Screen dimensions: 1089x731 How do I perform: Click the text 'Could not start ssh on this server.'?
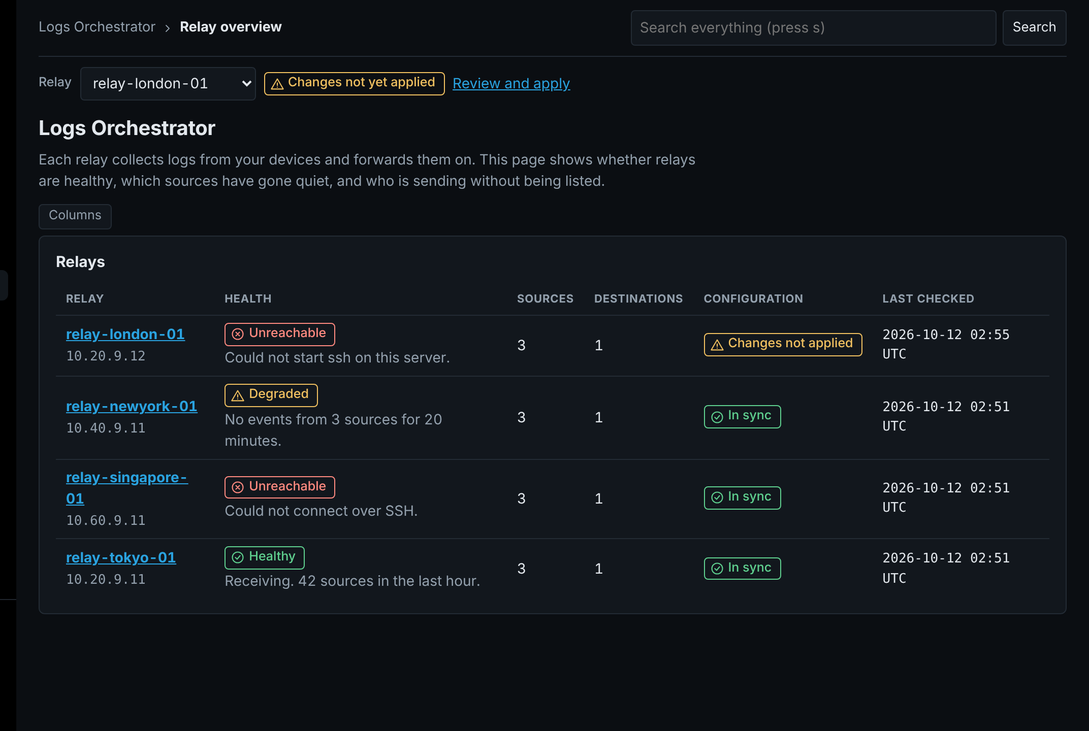[x=337, y=358]
